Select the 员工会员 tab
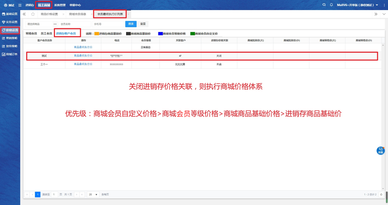 pyautogui.click(x=46, y=33)
